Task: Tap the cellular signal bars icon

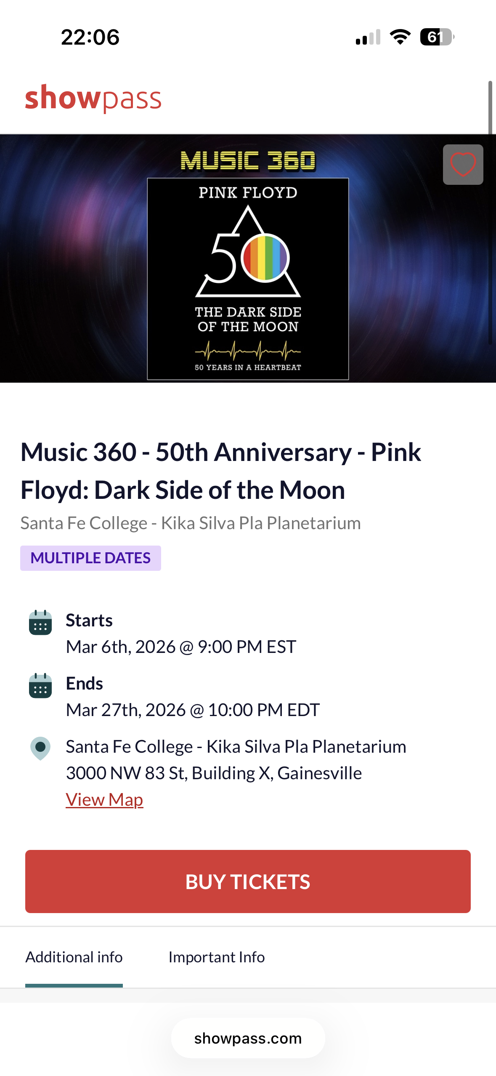Action: (x=368, y=37)
